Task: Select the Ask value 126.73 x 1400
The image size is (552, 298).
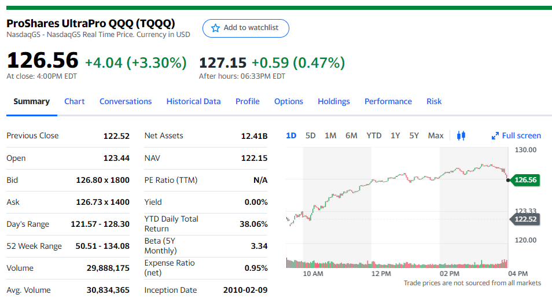Action: click(103, 202)
